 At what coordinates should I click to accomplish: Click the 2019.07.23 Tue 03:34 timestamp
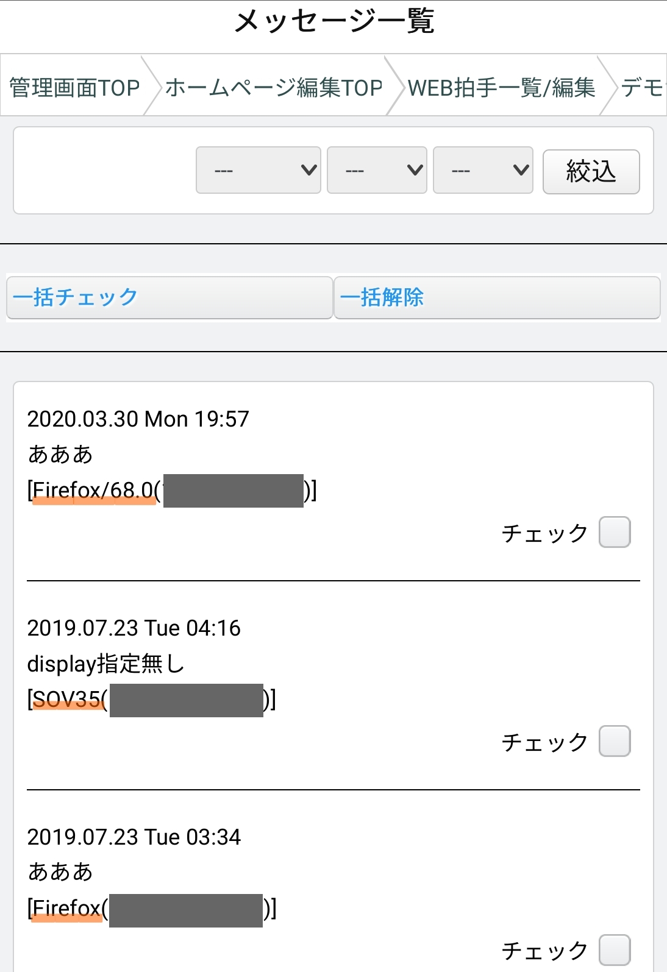click(134, 837)
